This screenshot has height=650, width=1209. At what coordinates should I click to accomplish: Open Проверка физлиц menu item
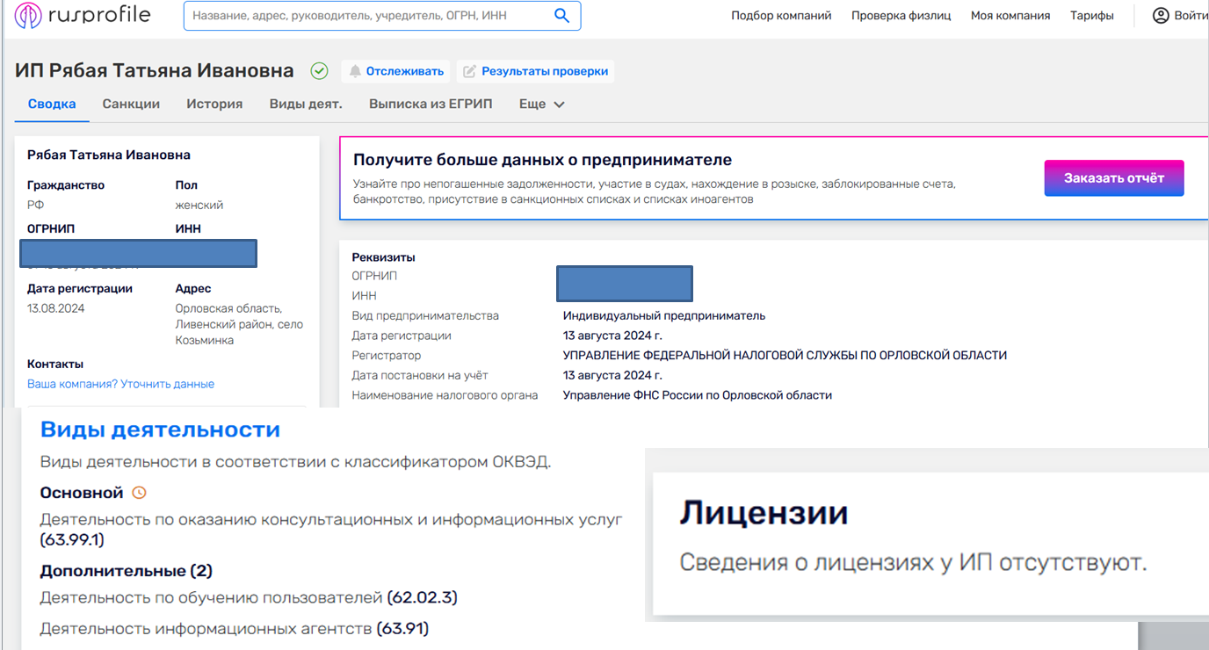pos(901,16)
